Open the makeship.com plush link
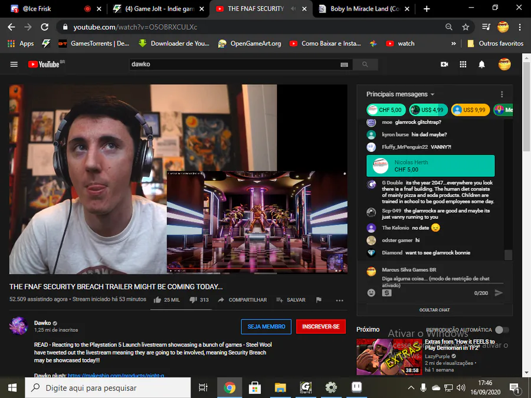The image size is (531, 398). coord(116,376)
